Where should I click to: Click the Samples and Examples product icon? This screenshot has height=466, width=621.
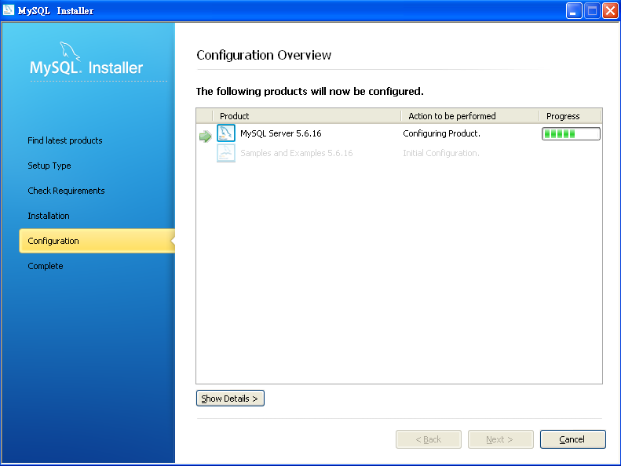point(226,153)
